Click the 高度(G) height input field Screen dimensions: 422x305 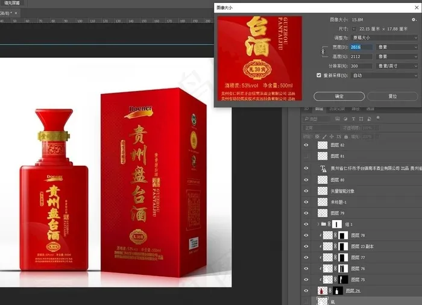tap(361, 57)
